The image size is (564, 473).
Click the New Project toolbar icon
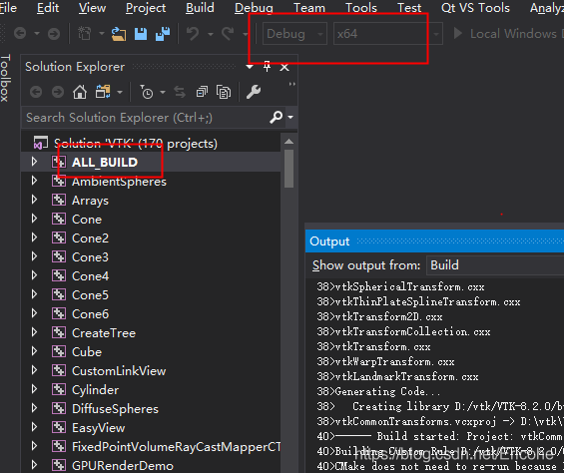85,34
